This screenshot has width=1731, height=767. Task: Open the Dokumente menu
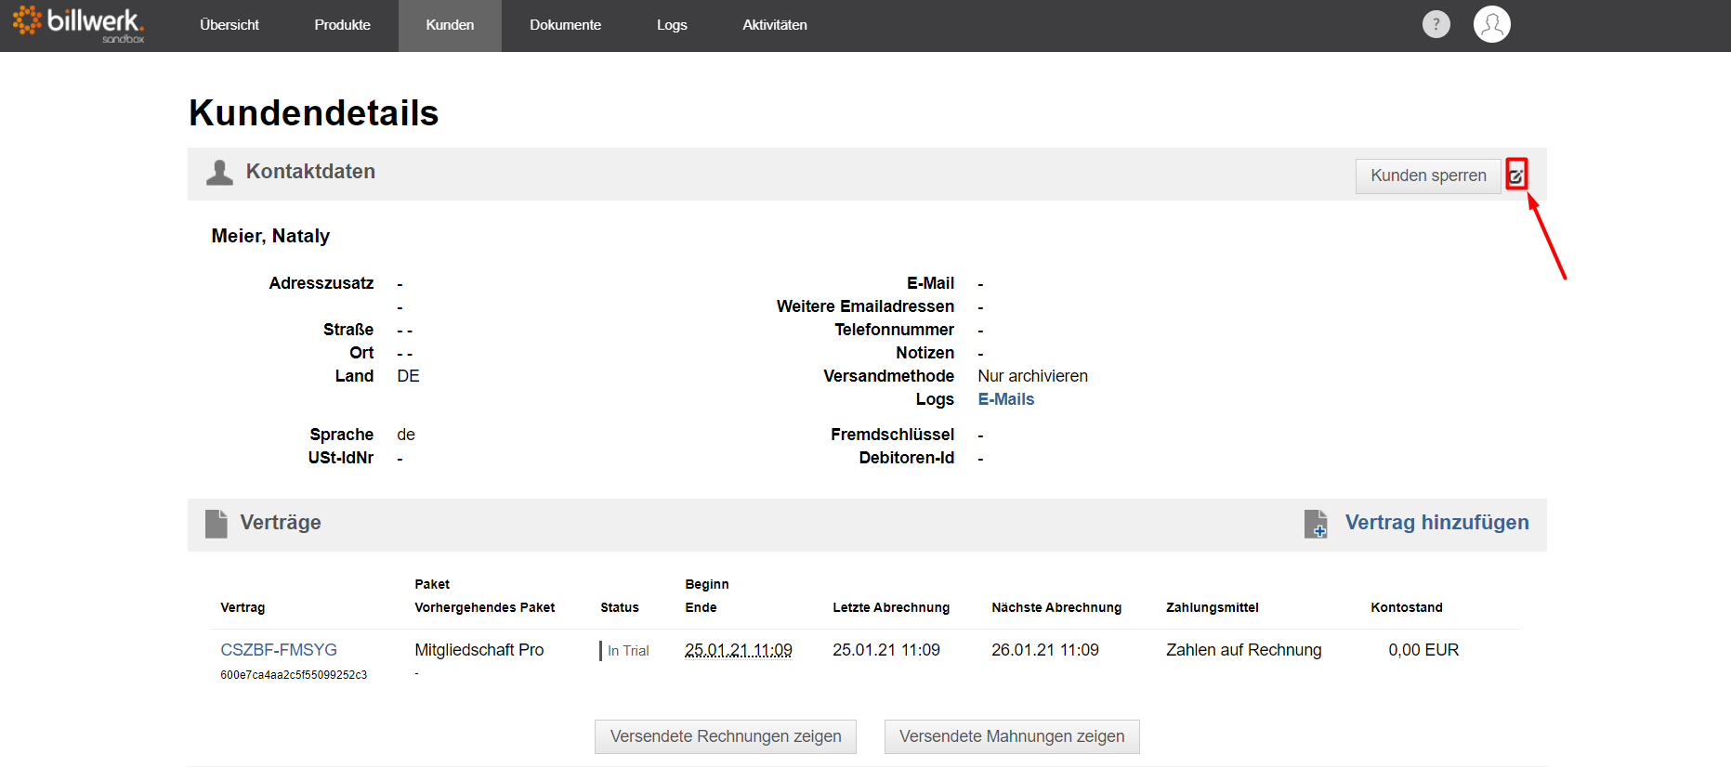[x=565, y=25]
